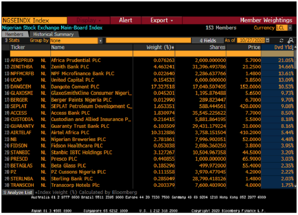Image resolution: width=298 pixels, height=215 pixels.
Task: Open the Fields button
Action: [208, 40]
